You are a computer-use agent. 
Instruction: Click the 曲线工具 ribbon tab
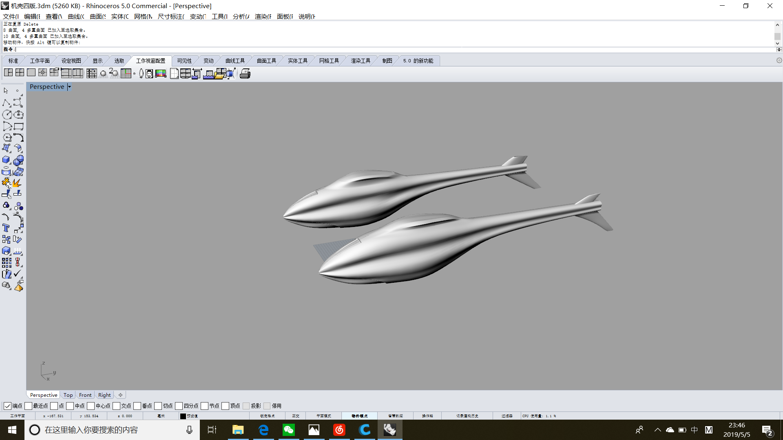coord(235,61)
